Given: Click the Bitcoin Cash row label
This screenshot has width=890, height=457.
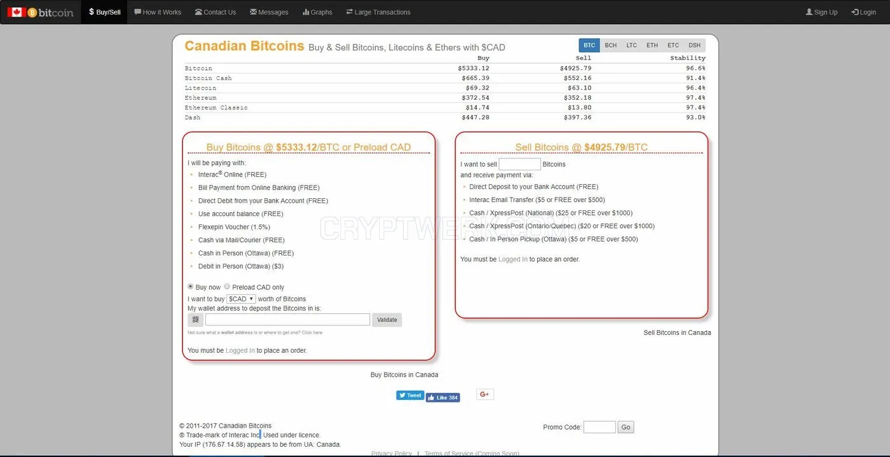Looking at the screenshot, I should 209,78.
